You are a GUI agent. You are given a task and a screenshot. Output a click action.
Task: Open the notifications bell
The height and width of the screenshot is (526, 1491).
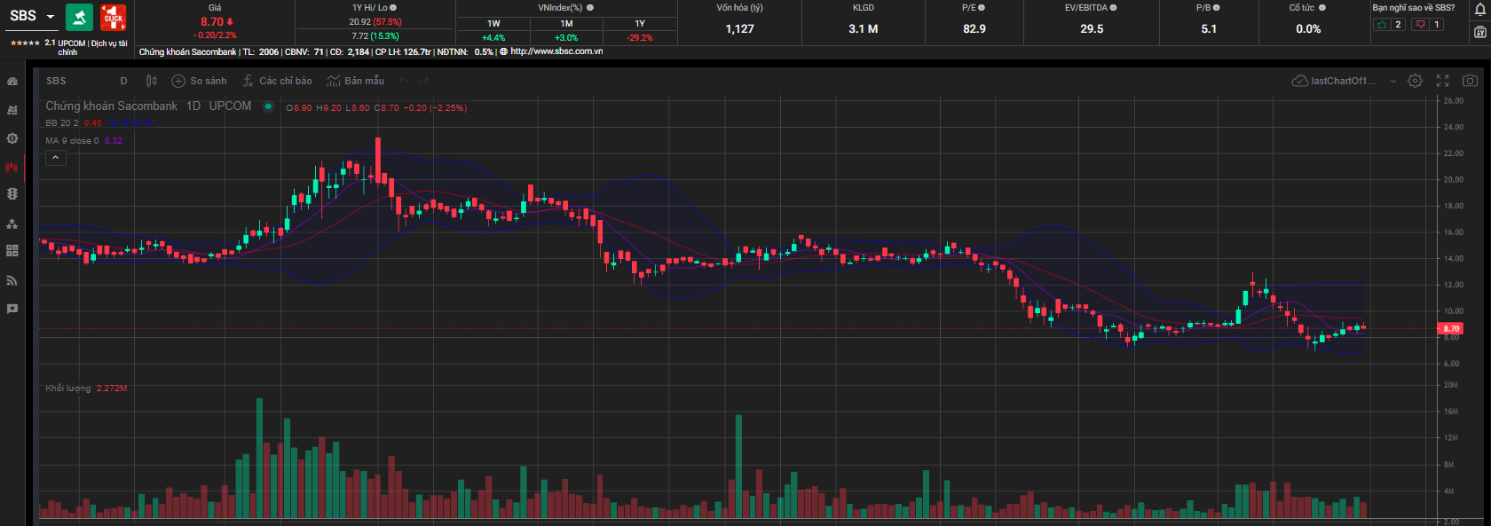pyautogui.click(x=1479, y=10)
